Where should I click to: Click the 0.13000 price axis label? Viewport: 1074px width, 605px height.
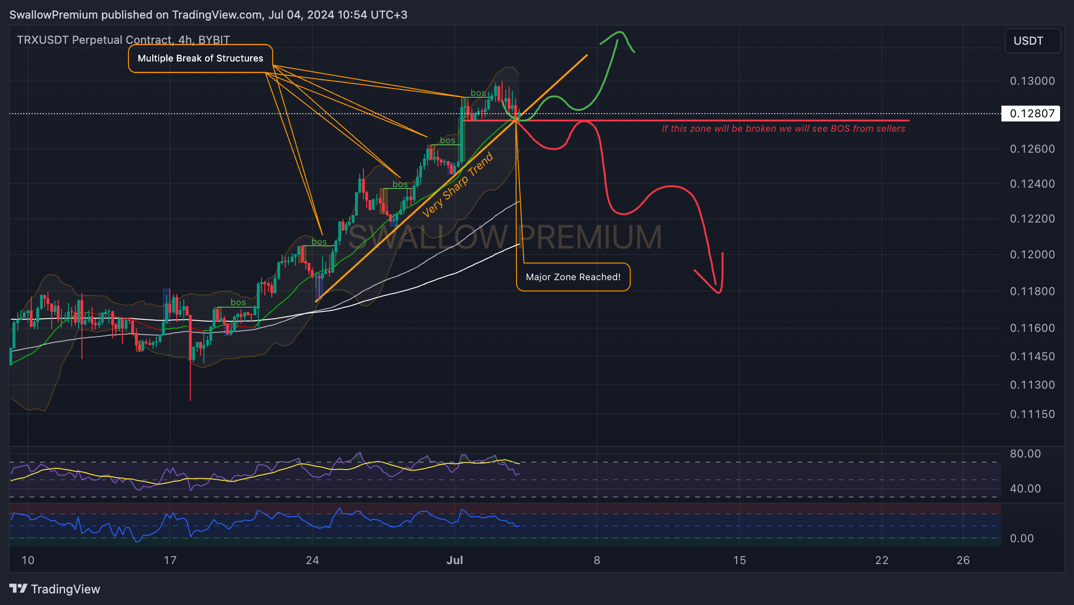1032,81
